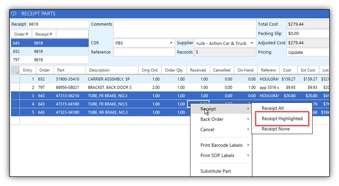Screen dimensions: 339x186
Task: Click the Packing Slip field $0.00
Action: [308, 34]
